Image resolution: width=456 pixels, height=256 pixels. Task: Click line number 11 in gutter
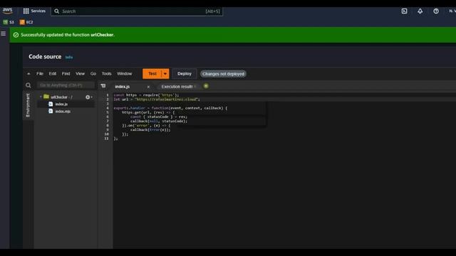106,139
